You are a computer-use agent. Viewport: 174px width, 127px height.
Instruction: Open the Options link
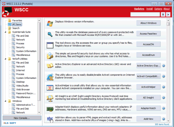158,9
